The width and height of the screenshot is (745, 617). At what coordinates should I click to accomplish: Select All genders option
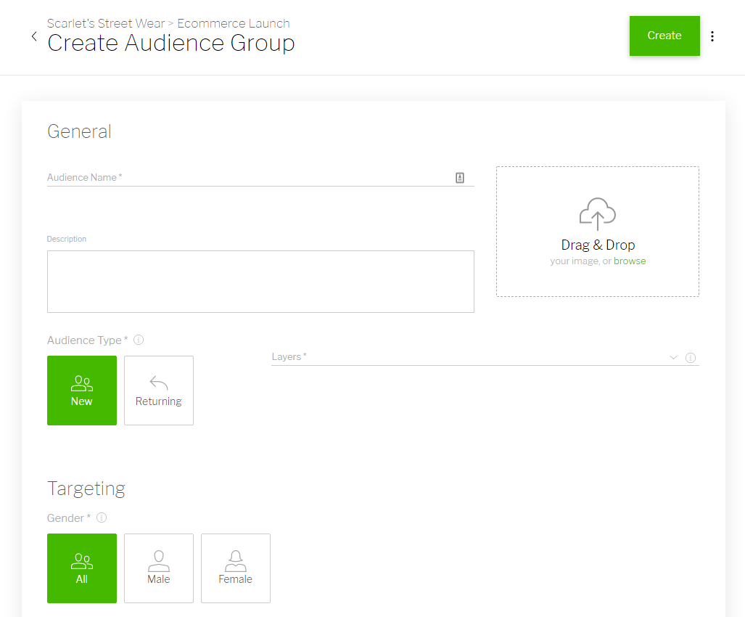[82, 568]
